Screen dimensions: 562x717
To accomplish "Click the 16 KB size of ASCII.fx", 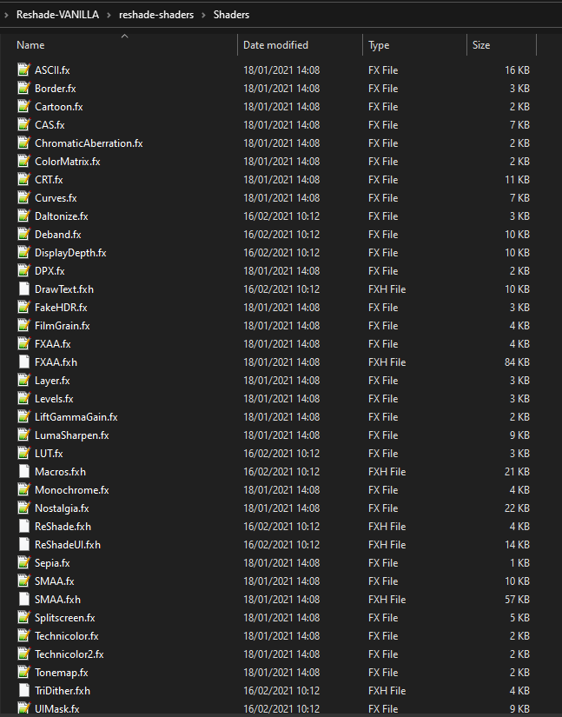I will click(517, 70).
